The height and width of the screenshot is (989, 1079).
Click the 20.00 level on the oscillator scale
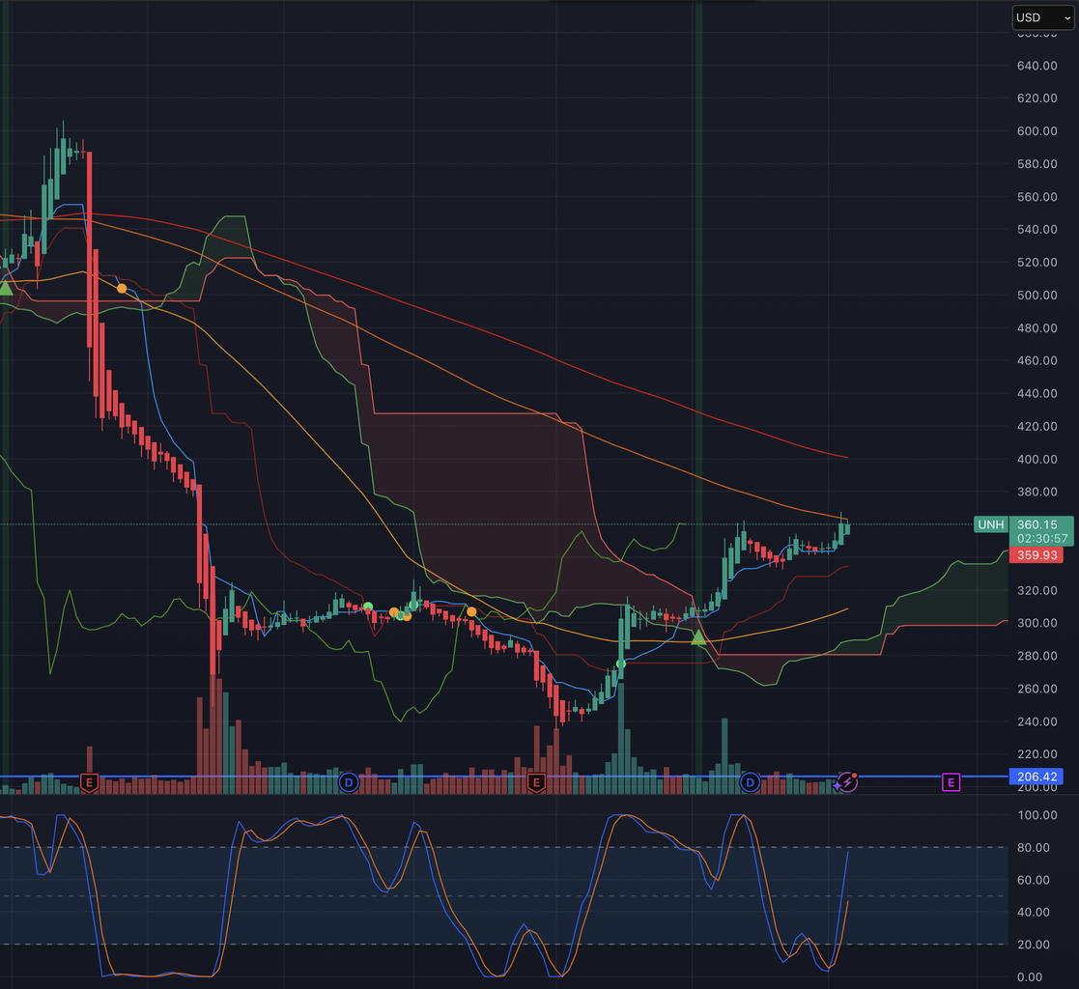pos(1034,945)
